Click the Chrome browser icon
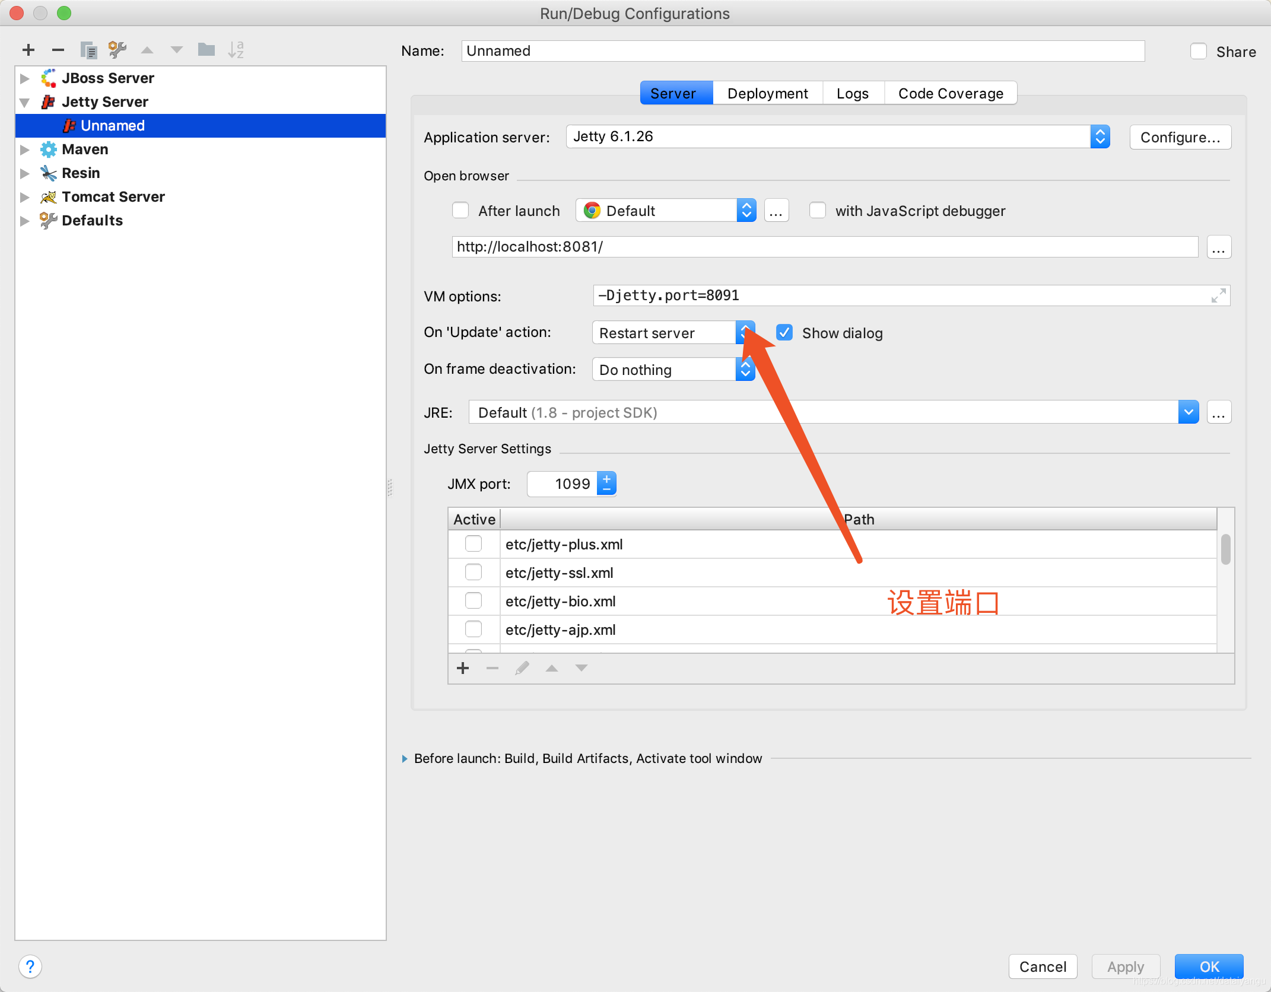Image resolution: width=1271 pixels, height=992 pixels. tap(592, 211)
